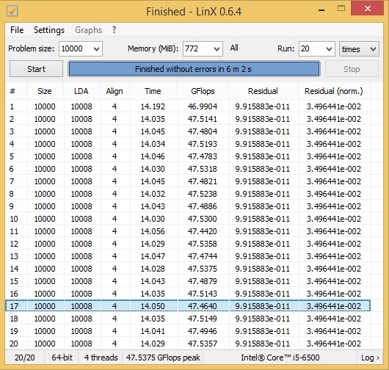The width and height of the screenshot is (389, 370).
Task: Select the GFlops value 46.9904
Action: [203, 106]
